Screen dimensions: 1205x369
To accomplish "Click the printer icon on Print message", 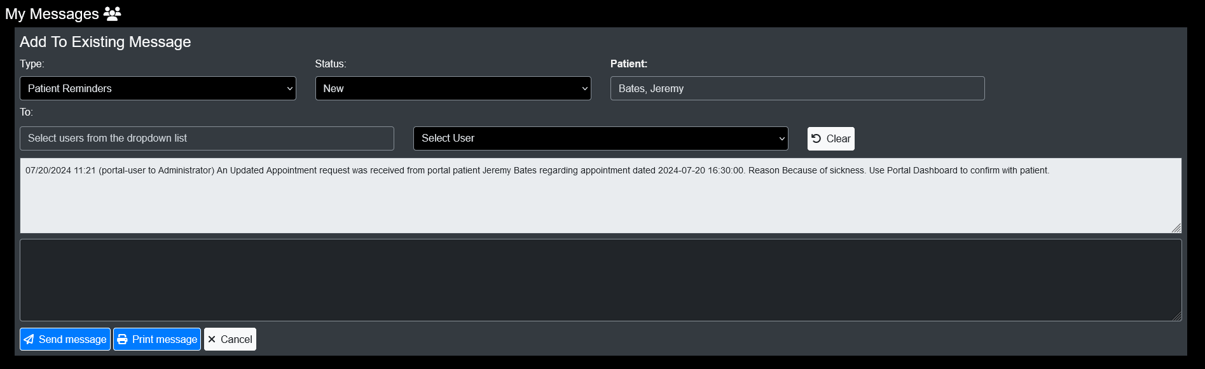I will coord(122,339).
